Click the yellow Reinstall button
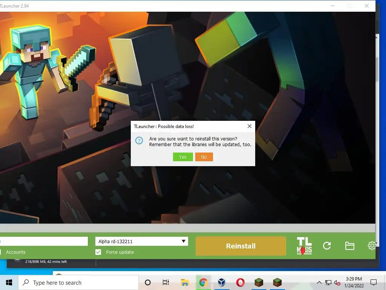This screenshot has width=386, height=290. tap(241, 246)
